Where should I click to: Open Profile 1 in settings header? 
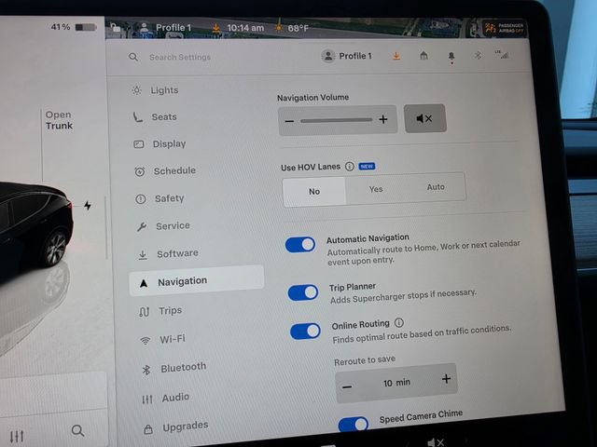346,56
